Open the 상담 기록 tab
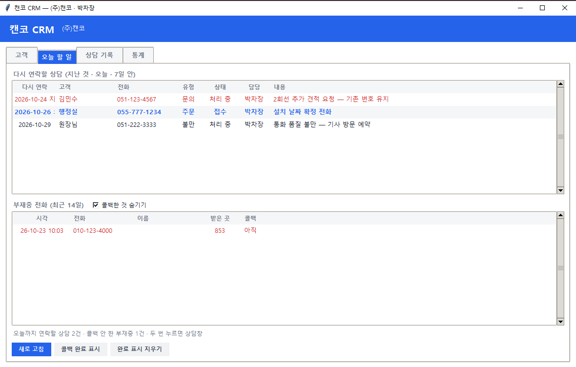 pos(99,55)
